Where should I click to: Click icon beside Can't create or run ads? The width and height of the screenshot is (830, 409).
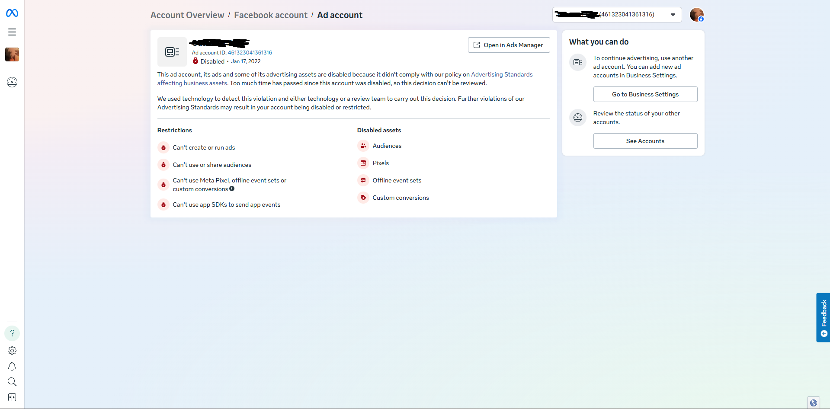(163, 147)
